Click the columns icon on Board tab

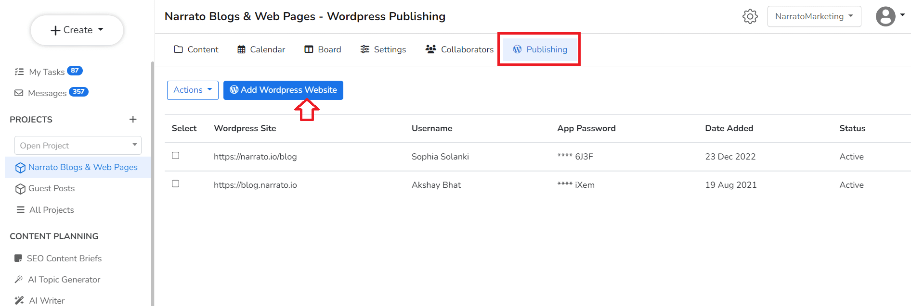309,49
